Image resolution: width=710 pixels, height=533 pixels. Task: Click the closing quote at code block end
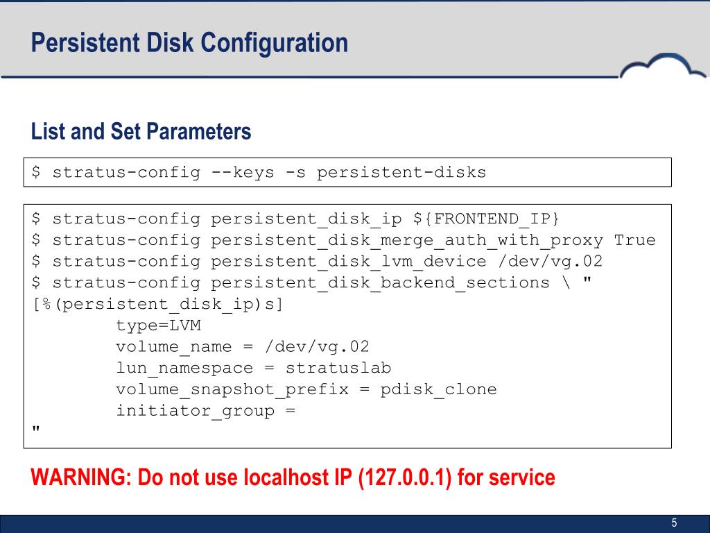click(36, 429)
